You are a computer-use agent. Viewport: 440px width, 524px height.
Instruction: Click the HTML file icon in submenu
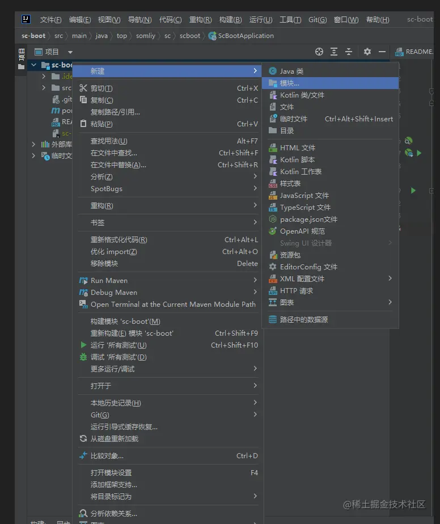(x=273, y=147)
